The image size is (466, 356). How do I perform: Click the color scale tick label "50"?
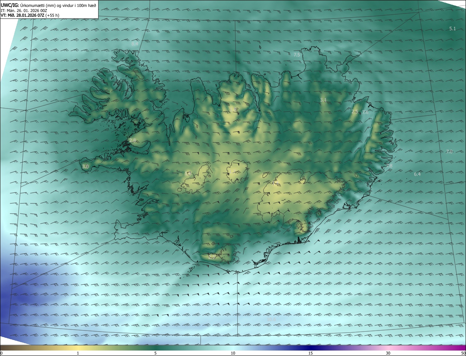[463, 353]
